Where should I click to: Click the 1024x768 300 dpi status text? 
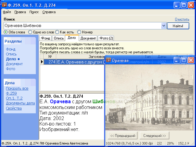tap(129, 143)
